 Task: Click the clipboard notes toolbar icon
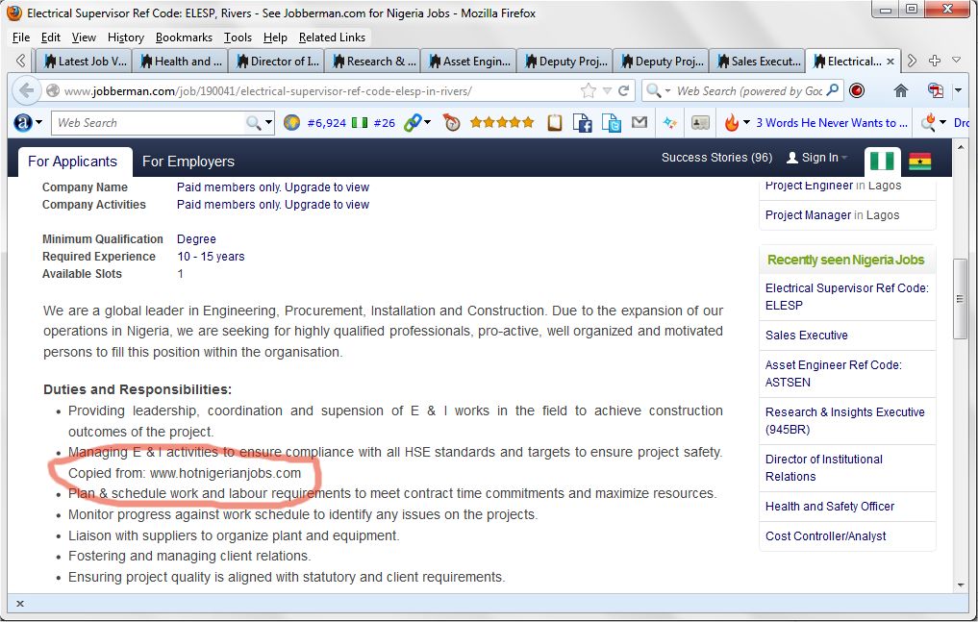tap(555, 123)
